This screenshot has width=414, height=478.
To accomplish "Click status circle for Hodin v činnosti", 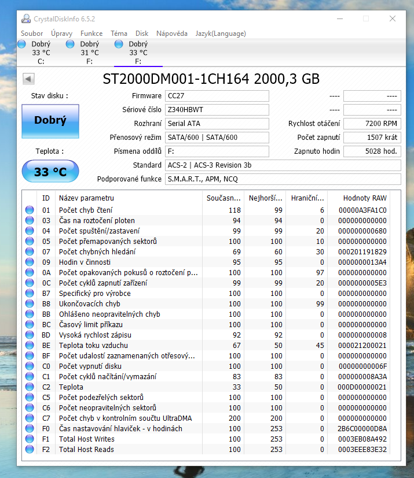I will pyautogui.click(x=30, y=262).
